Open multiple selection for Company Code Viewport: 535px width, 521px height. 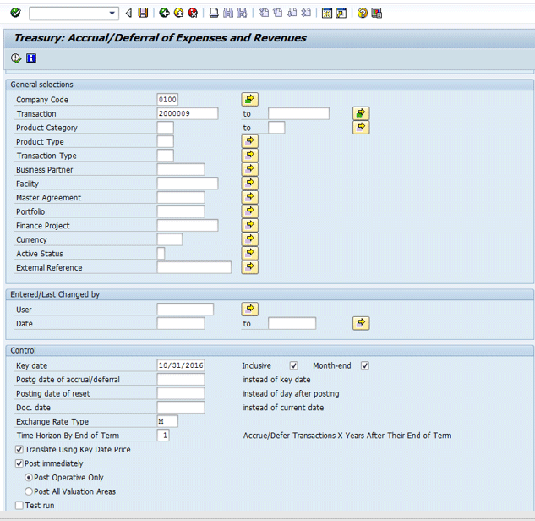click(249, 100)
